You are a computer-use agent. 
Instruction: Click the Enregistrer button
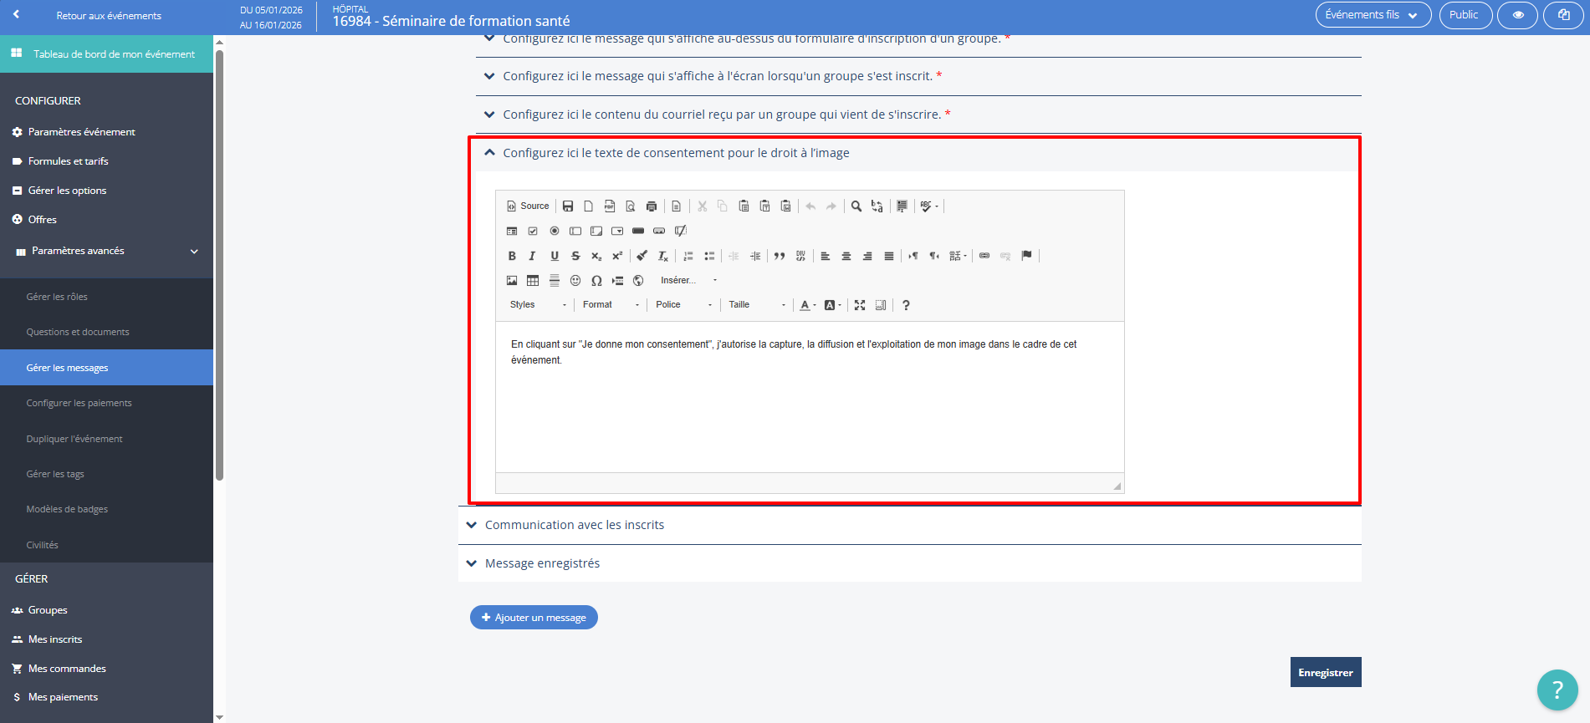[x=1325, y=672]
